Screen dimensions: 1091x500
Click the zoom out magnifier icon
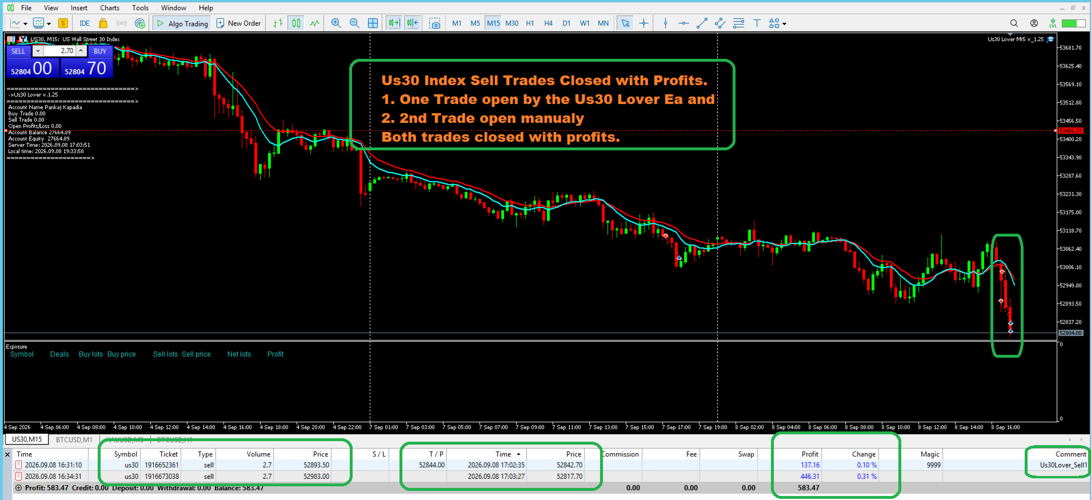(354, 23)
